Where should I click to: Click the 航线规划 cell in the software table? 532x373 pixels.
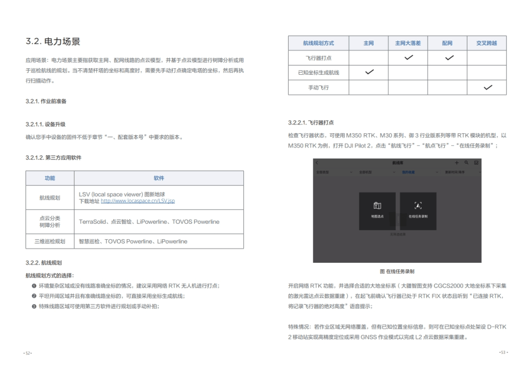tap(50, 197)
